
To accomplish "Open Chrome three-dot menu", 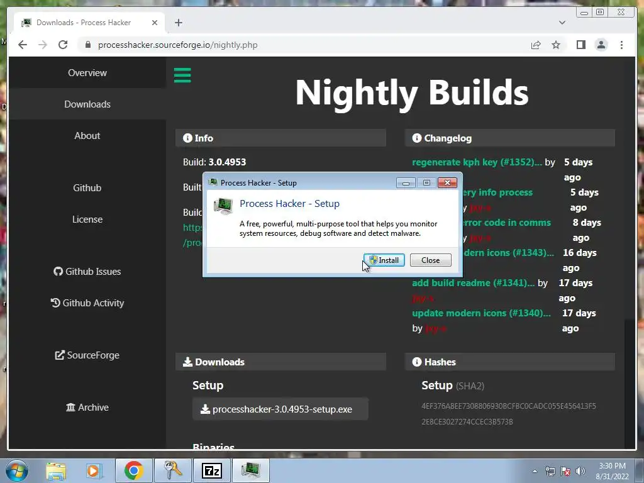I will click(x=621, y=45).
